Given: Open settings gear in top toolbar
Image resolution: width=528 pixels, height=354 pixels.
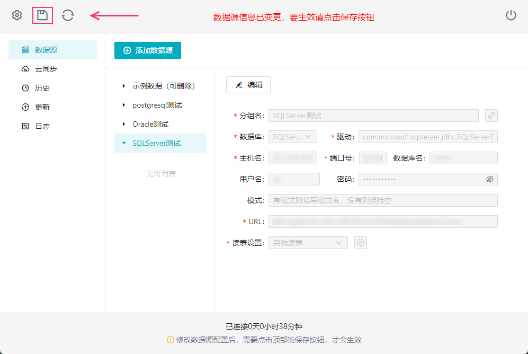Looking at the screenshot, I should tap(17, 15).
